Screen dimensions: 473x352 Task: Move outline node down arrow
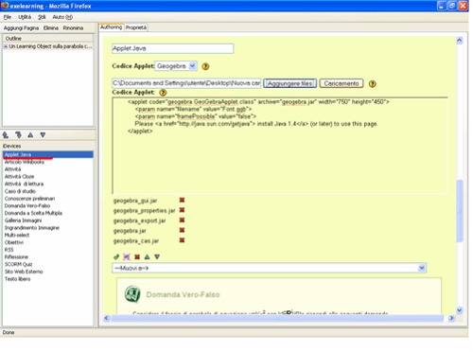(x=43, y=135)
